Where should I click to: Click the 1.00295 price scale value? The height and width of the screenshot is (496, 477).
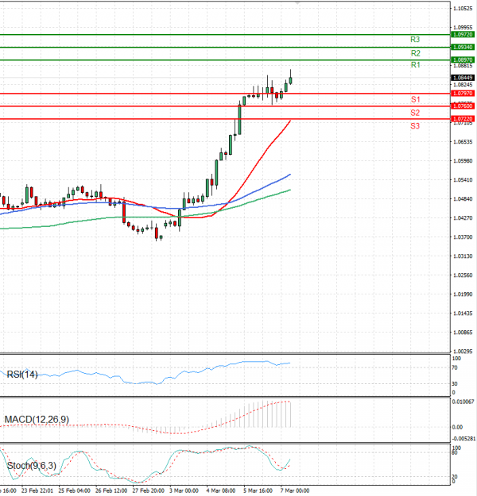tap(463, 351)
